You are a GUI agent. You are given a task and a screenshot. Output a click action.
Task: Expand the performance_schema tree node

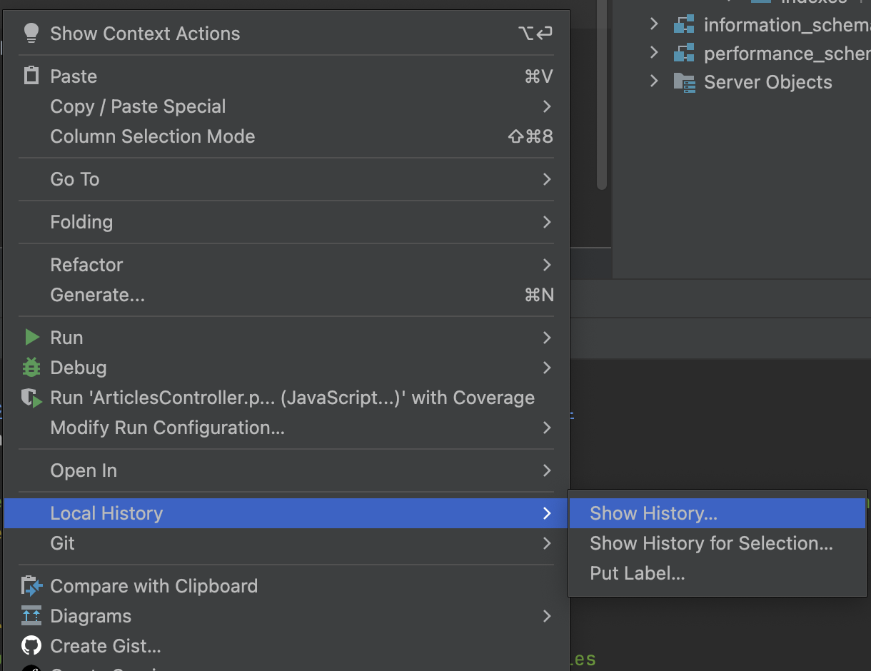coord(654,53)
